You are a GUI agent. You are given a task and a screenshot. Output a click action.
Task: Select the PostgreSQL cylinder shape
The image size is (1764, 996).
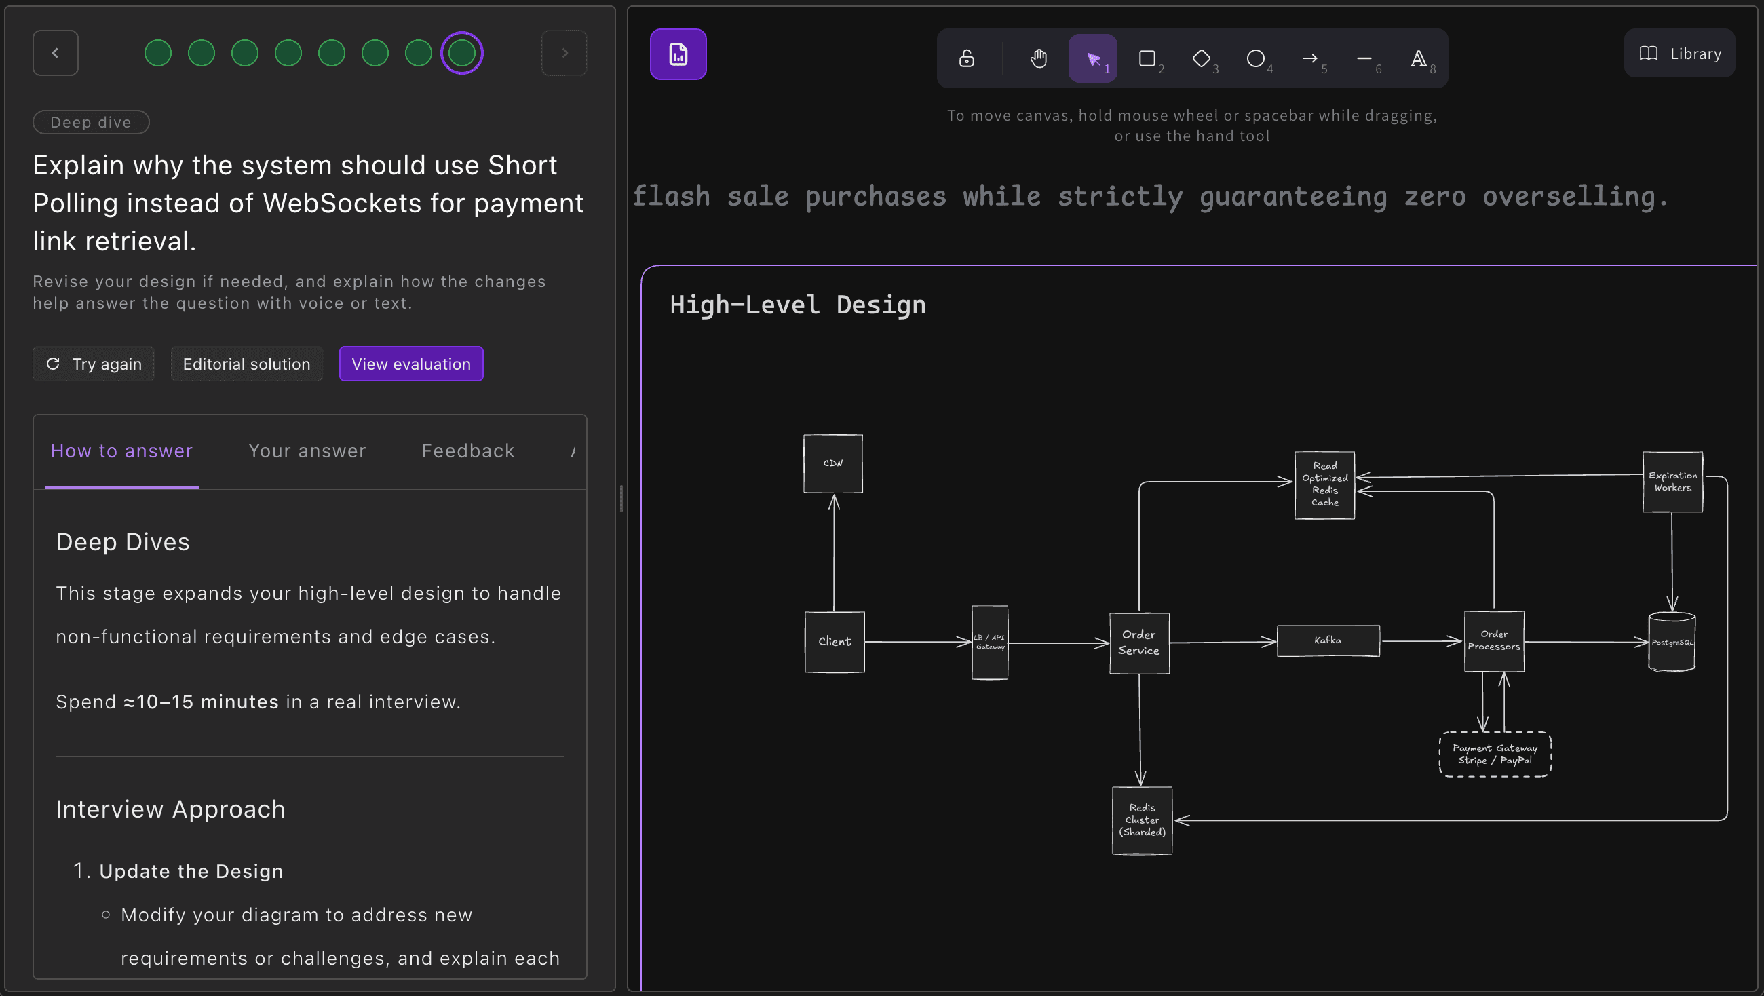click(1672, 642)
